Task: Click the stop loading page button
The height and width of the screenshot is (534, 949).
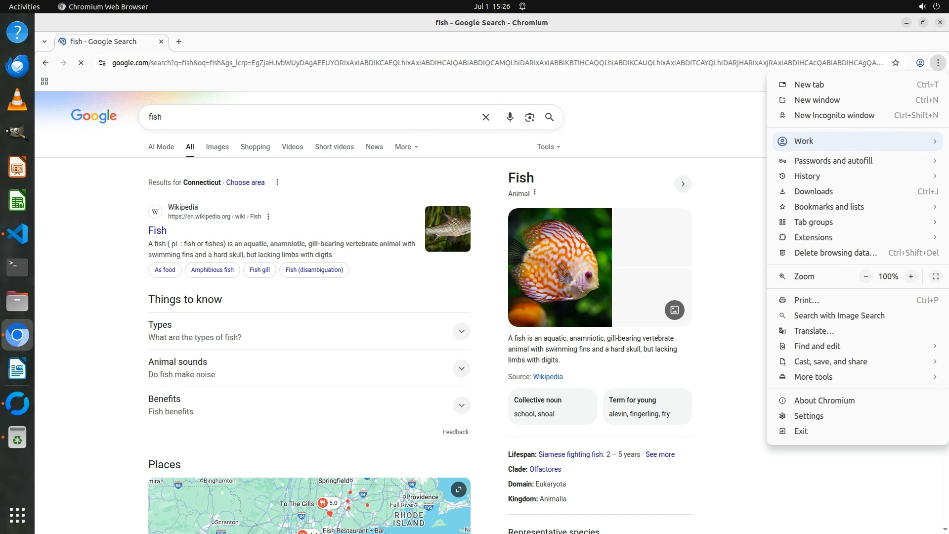Action: tap(81, 63)
